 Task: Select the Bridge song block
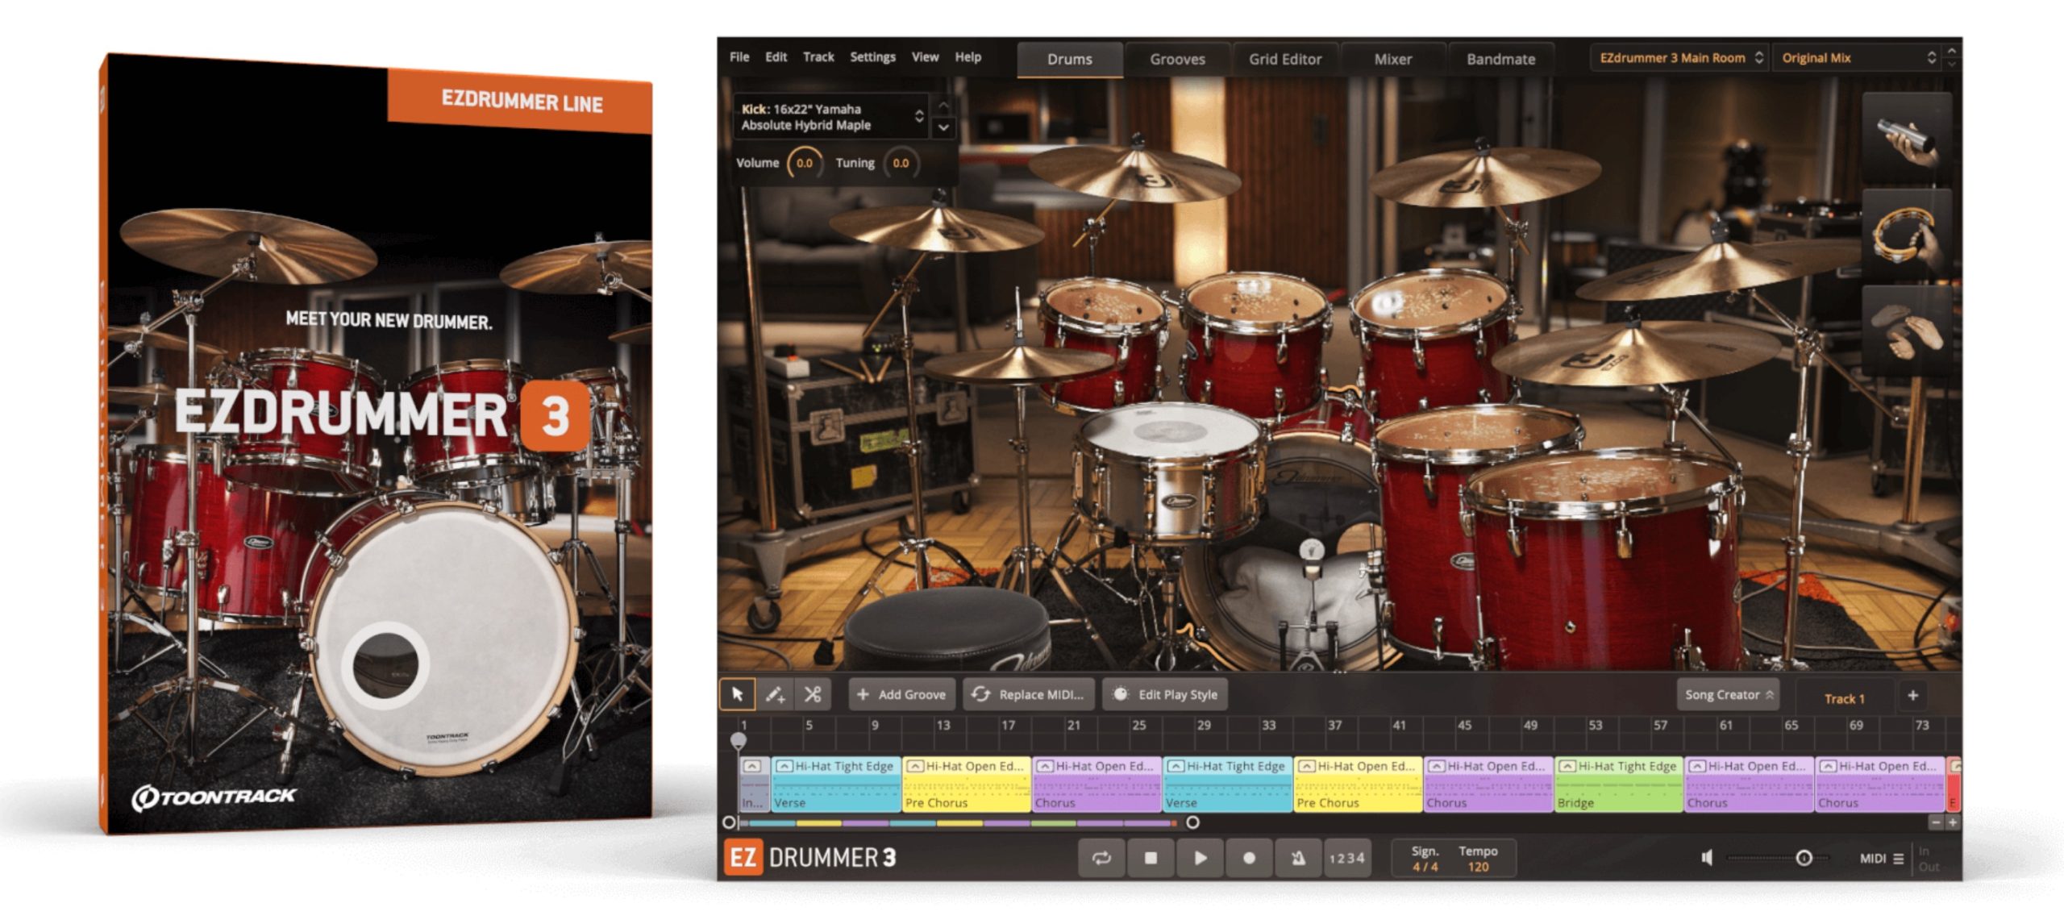tap(1618, 785)
